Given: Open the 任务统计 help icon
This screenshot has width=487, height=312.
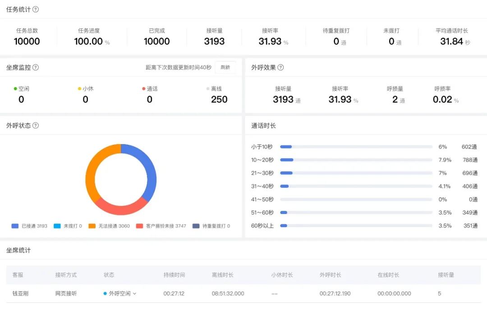Looking at the screenshot, I should (x=36, y=9).
